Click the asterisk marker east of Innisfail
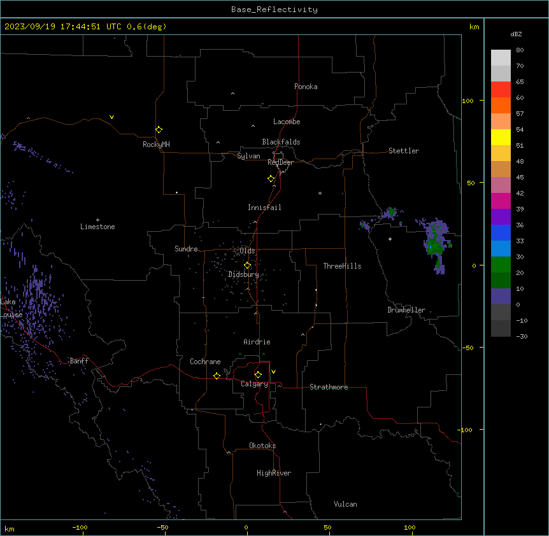This screenshot has height=536, width=549. (320, 193)
